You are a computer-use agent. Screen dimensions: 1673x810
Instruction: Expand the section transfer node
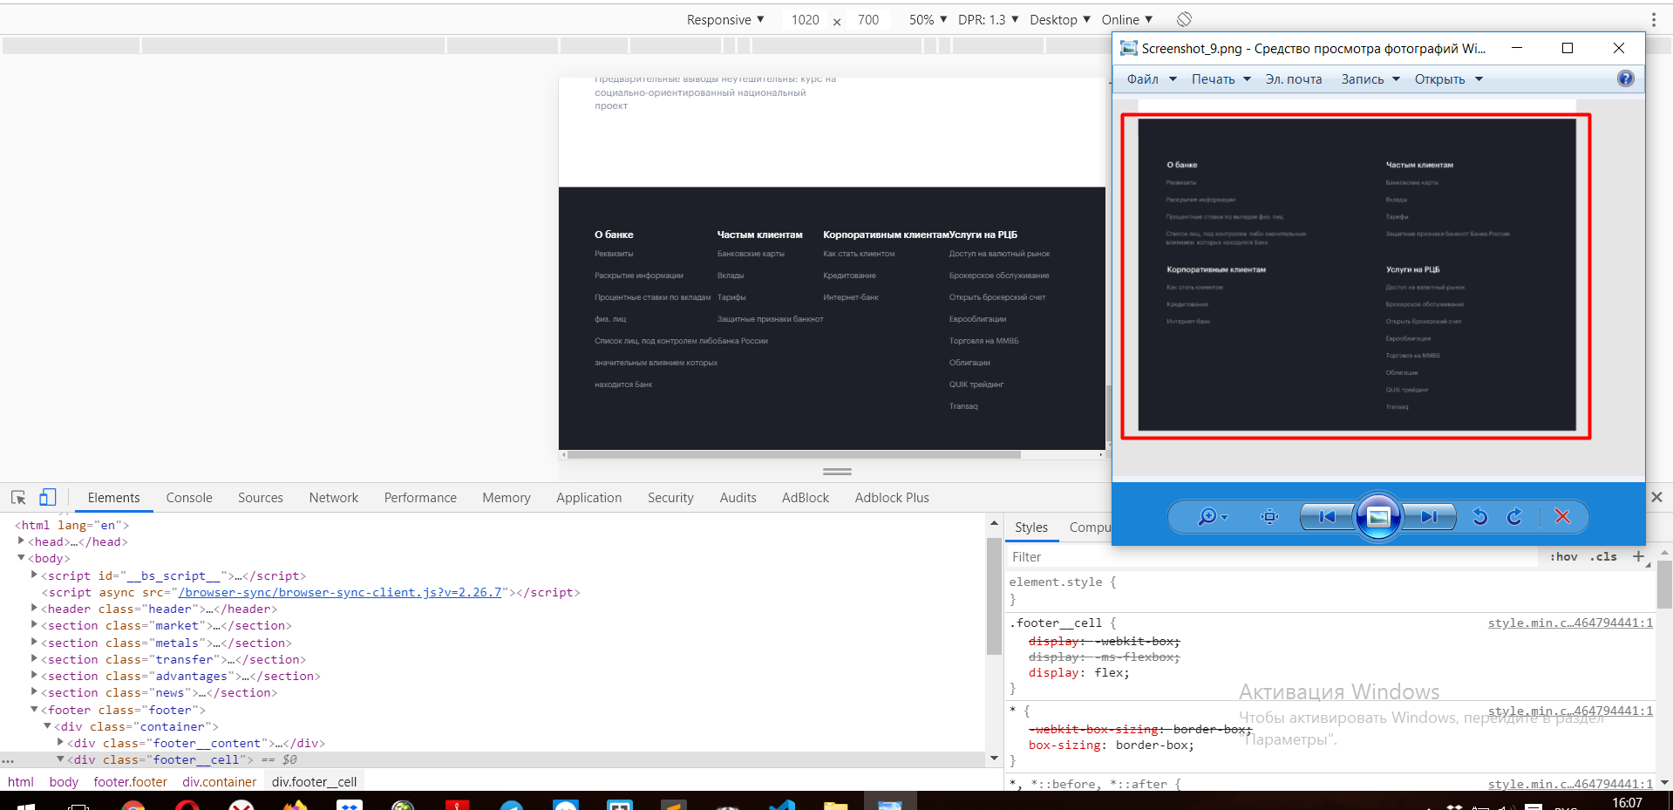(35, 659)
